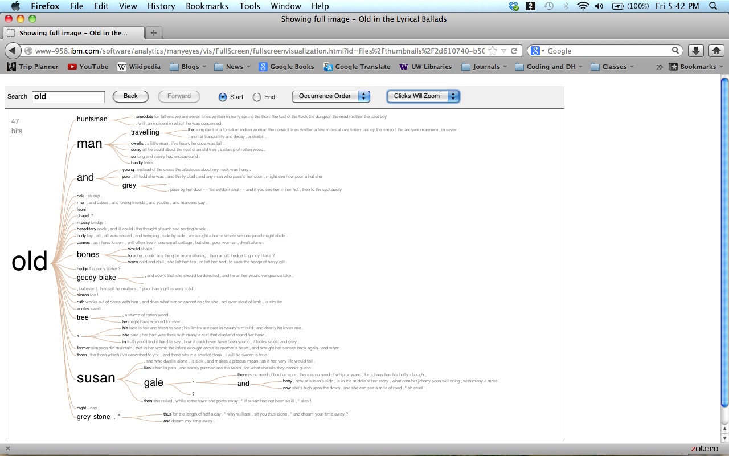Click the Forward button in visualization
Viewport: 729px width, 456px height.
[x=179, y=96]
